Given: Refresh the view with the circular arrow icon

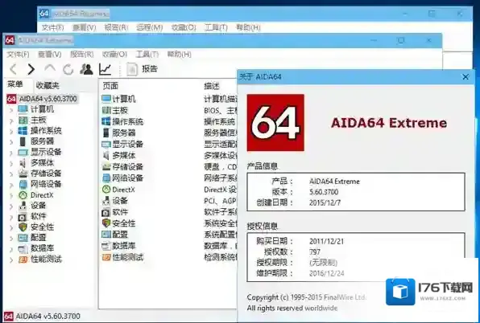Looking at the screenshot, I should (68, 70).
